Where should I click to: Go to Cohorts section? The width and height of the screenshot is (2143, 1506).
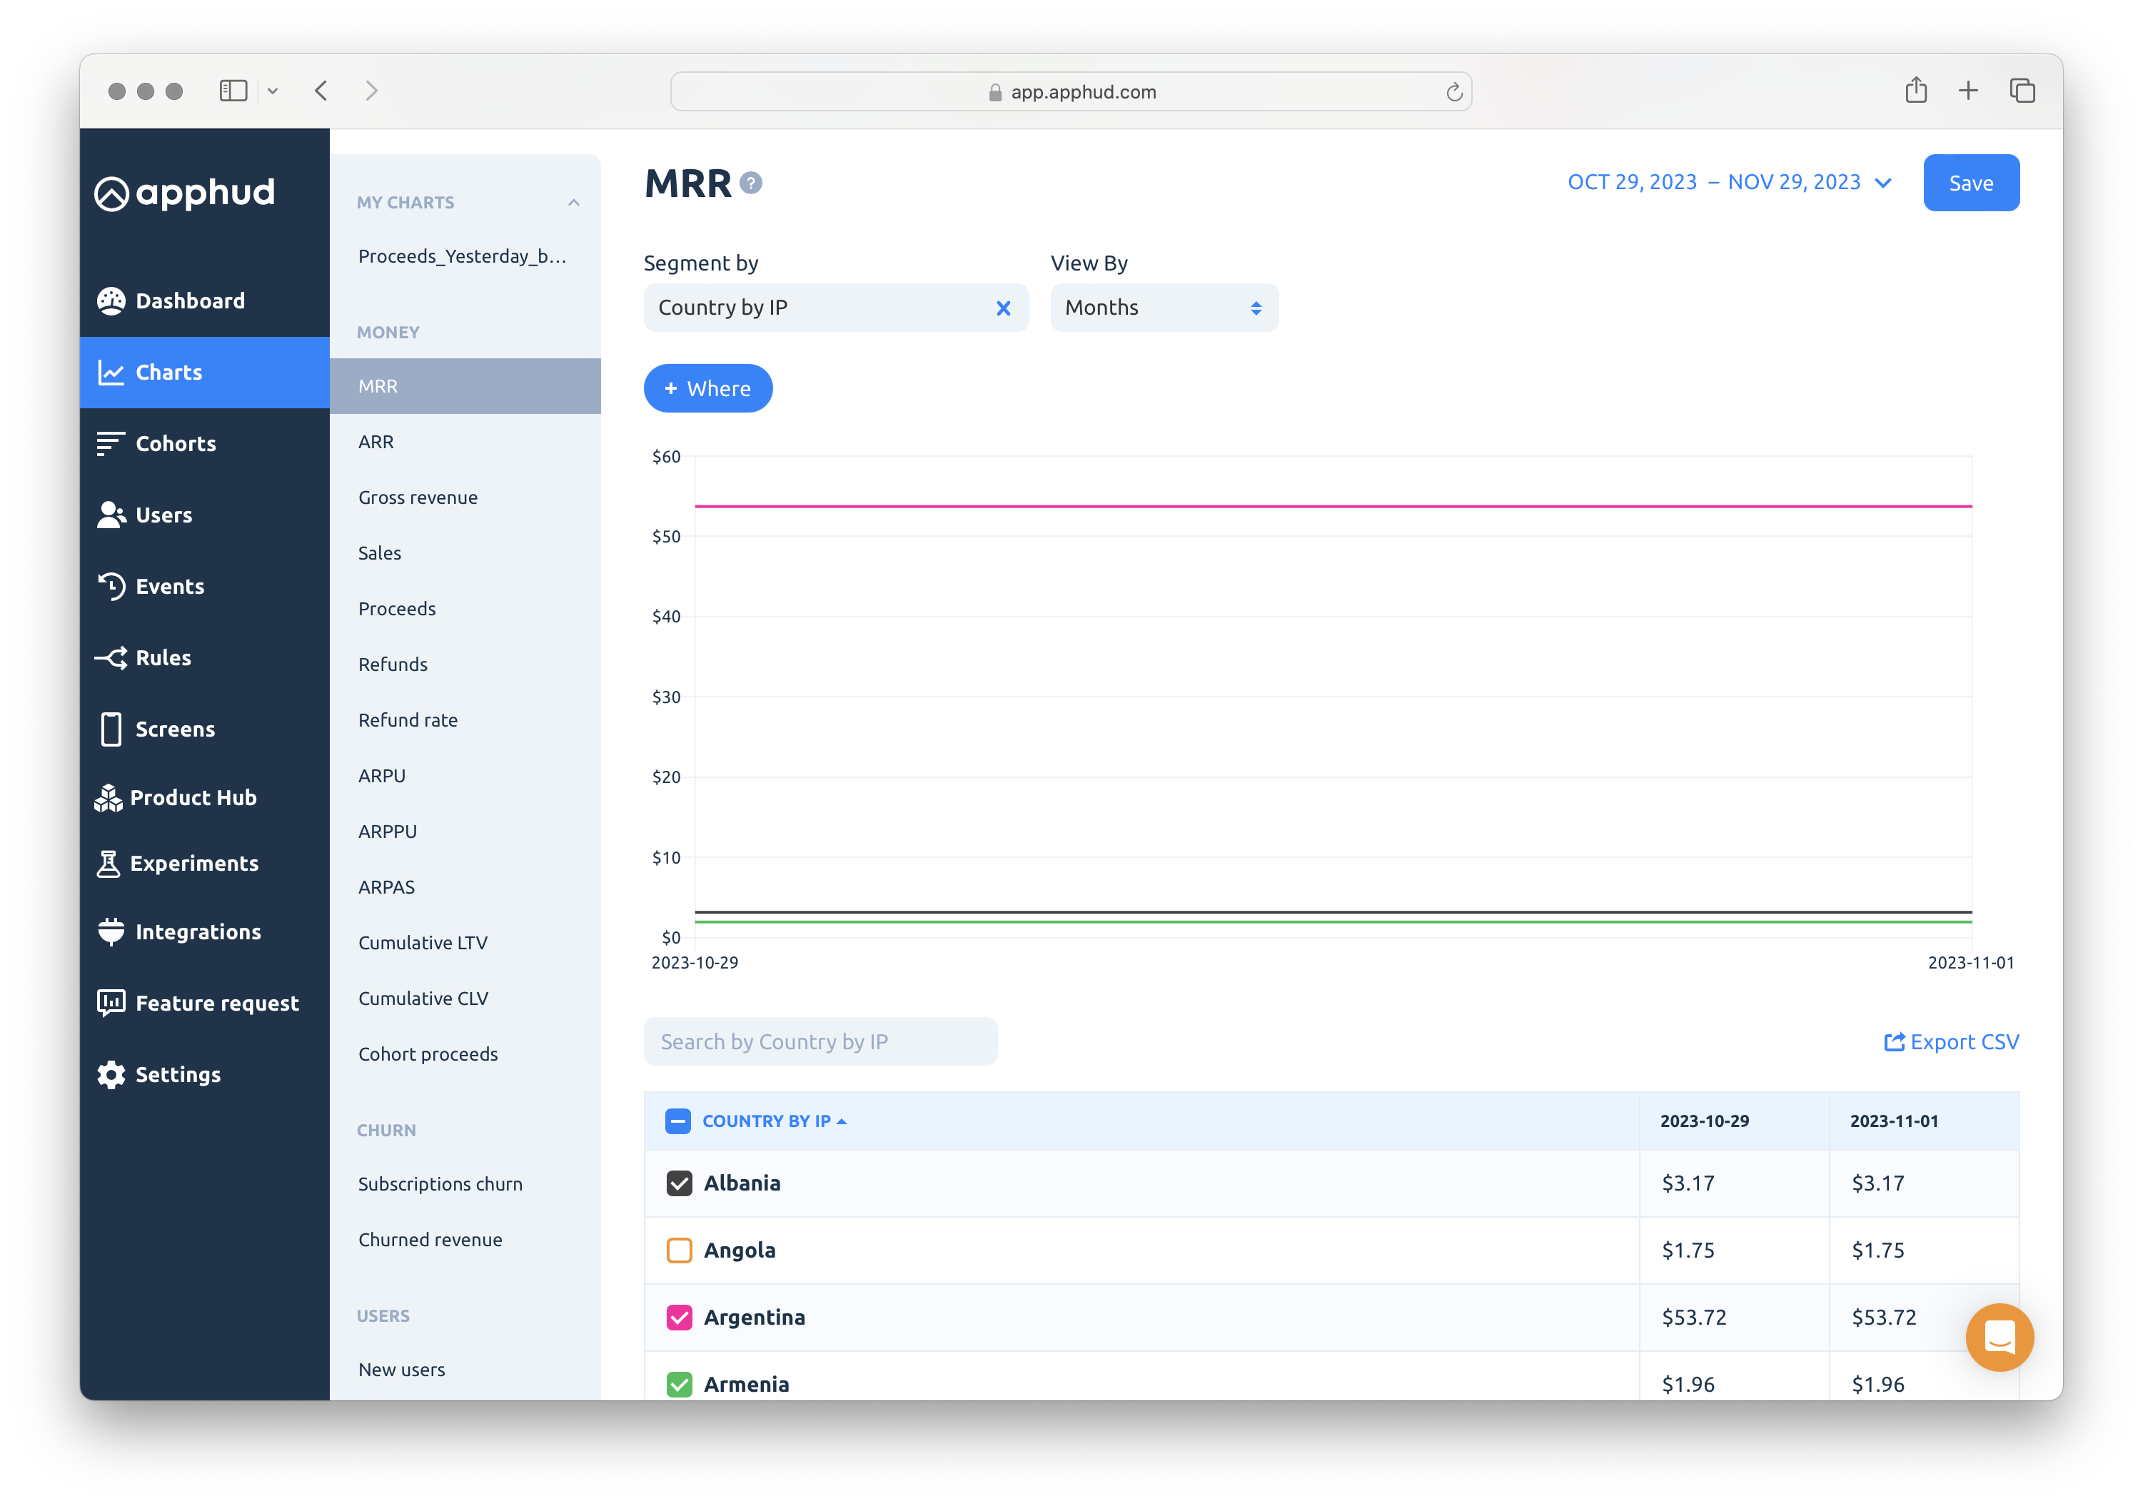tap(176, 443)
